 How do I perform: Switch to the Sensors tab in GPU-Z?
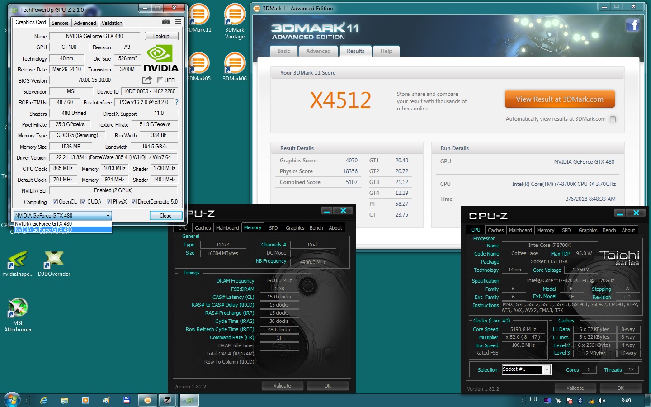click(60, 23)
